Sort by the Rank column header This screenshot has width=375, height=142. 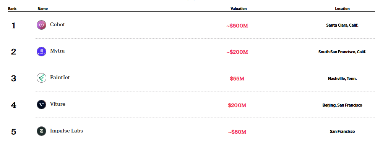[x=12, y=9]
